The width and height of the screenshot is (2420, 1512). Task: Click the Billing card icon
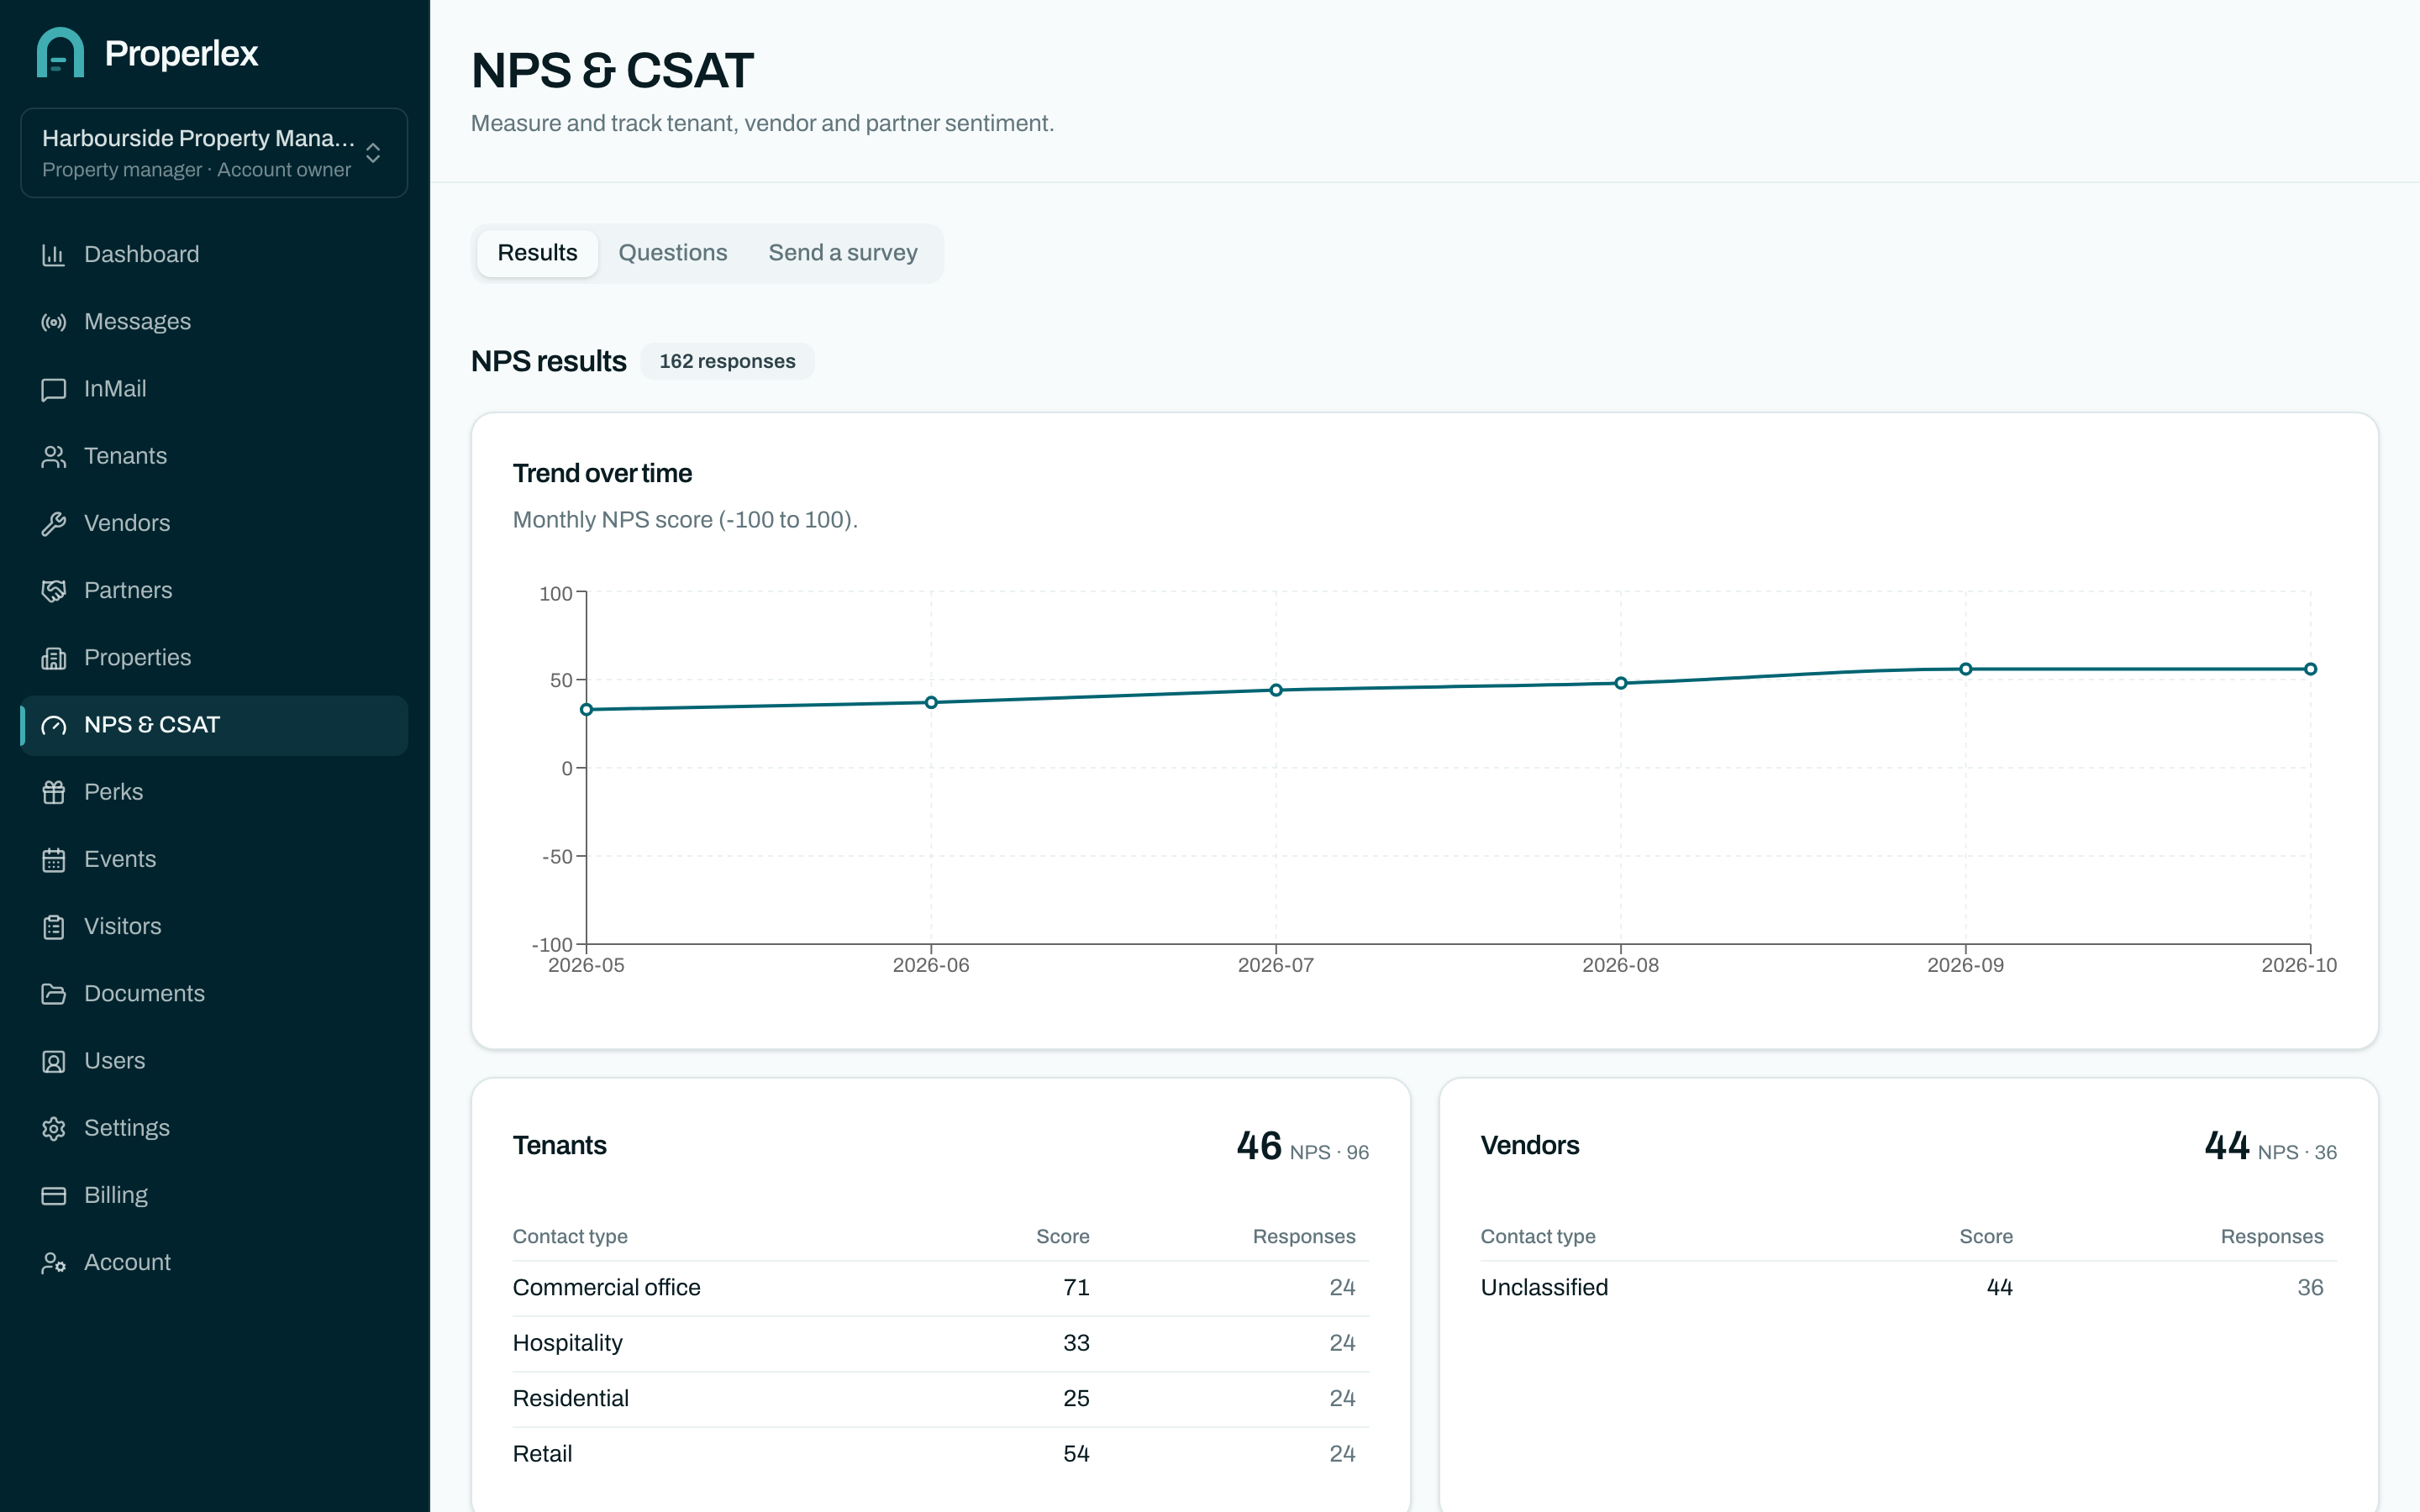53,1196
